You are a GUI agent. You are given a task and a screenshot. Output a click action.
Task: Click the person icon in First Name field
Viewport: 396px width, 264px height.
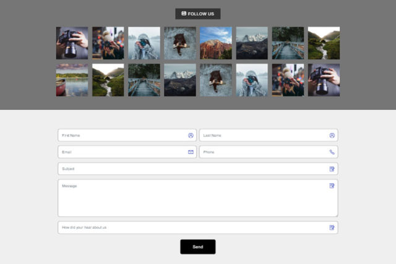[191, 135]
